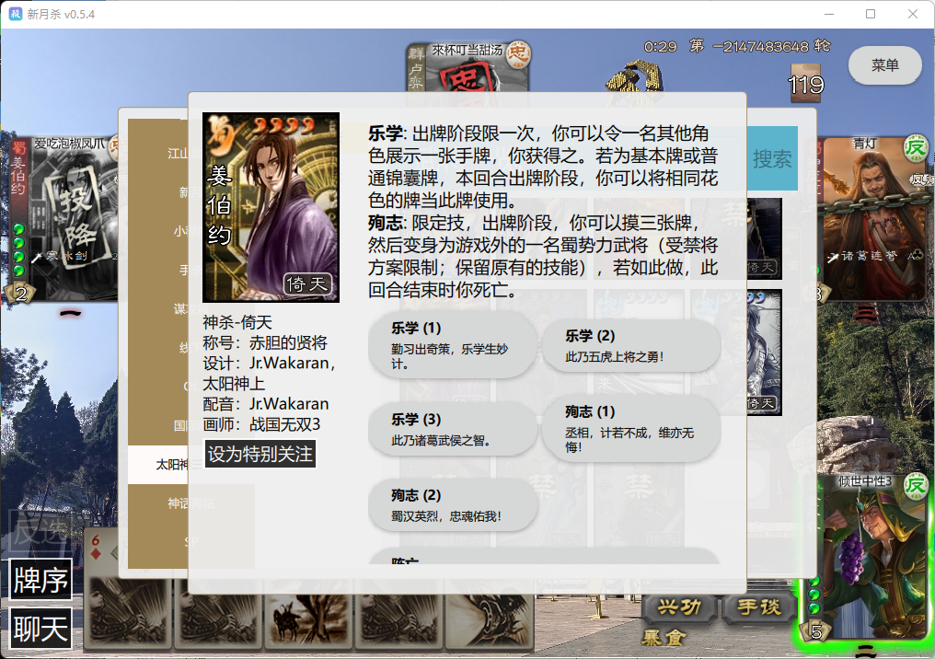The width and height of the screenshot is (935, 659).
Task: Click the 暴食 skill label
Action: [664, 639]
